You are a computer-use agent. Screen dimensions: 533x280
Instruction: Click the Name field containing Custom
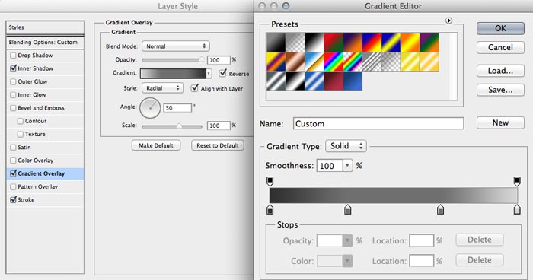tap(378, 124)
